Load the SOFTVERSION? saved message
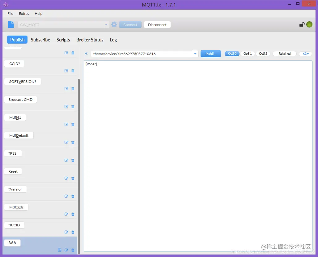This screenshot has width=318, height=257. point(23,82)
